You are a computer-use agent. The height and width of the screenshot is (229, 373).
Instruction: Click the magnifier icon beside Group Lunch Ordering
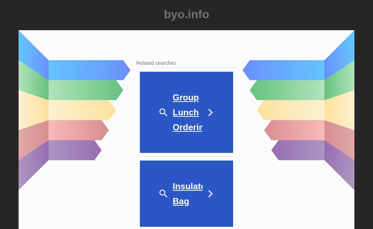(x=163, y=112)
